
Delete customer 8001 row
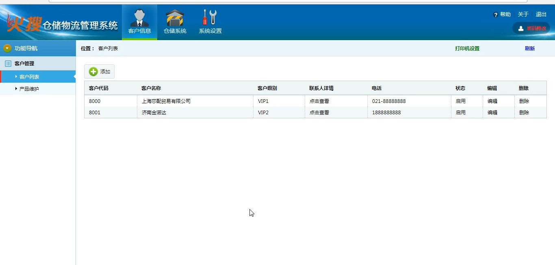524,113
